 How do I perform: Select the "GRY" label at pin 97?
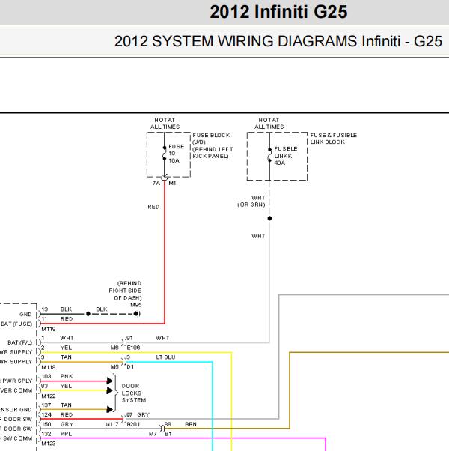pyautogui.click(x=144, y=415)
